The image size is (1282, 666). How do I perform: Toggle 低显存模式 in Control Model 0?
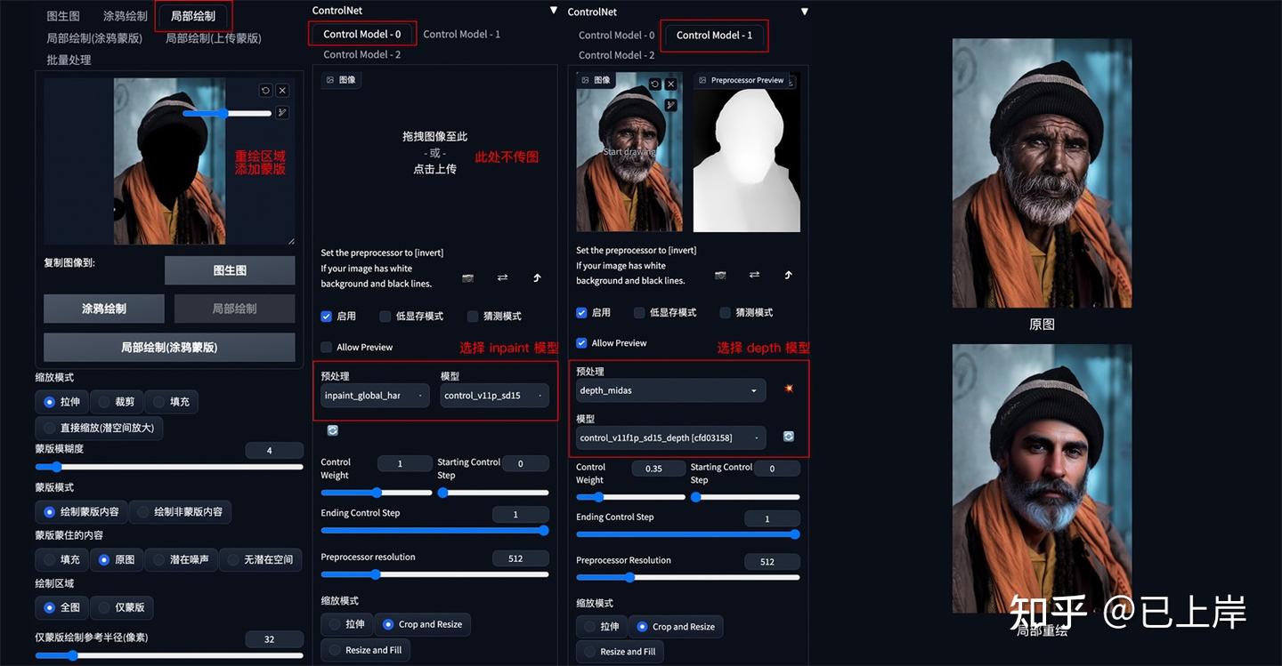(385, 316)
